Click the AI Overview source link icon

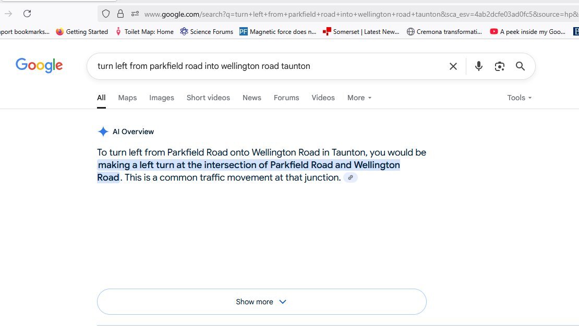tap(351, 177)
